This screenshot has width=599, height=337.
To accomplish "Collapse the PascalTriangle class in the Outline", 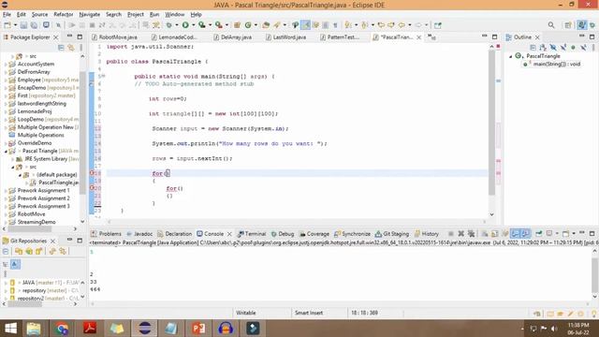I will click(x=511, y=56).
